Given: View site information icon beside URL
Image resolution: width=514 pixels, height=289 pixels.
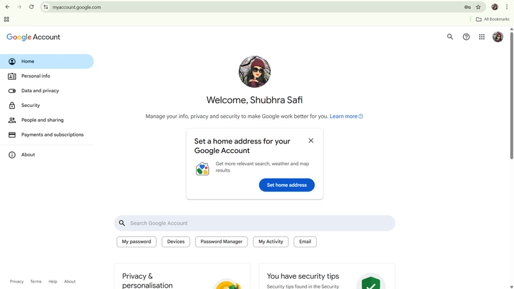Looking at the screenshot, I should tap(46, 7).
